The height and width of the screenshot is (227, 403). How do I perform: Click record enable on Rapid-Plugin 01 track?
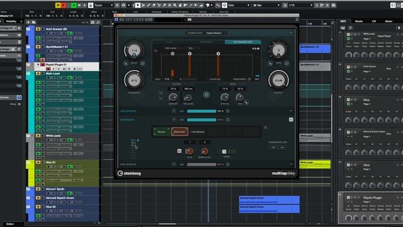(48, 69)
